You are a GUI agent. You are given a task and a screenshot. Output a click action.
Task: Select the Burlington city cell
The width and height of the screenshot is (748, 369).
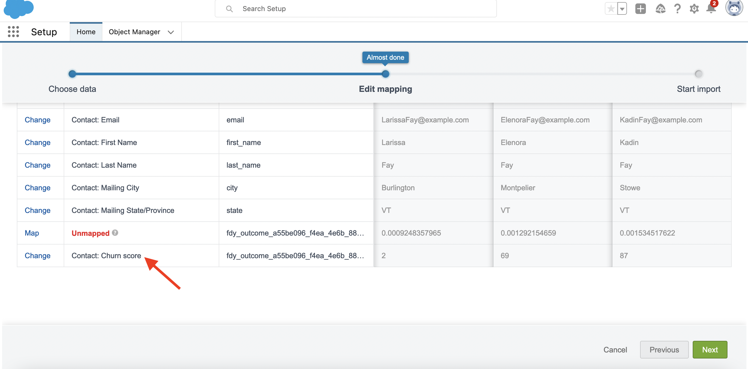tap(433, 188)
